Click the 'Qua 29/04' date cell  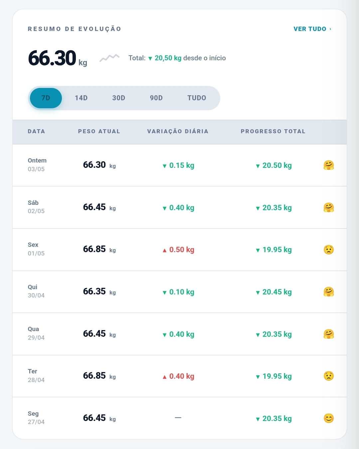[x=36, y=333]
